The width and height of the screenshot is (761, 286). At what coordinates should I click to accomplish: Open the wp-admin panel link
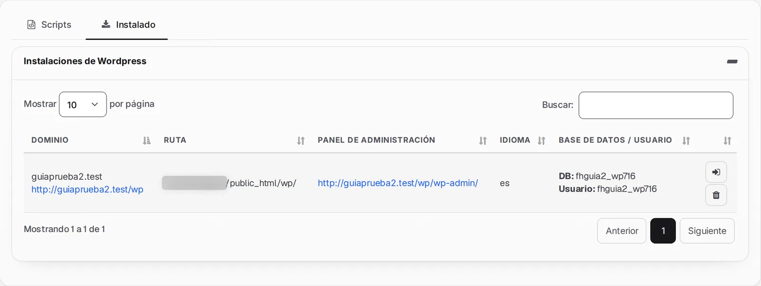coord(398,183)
